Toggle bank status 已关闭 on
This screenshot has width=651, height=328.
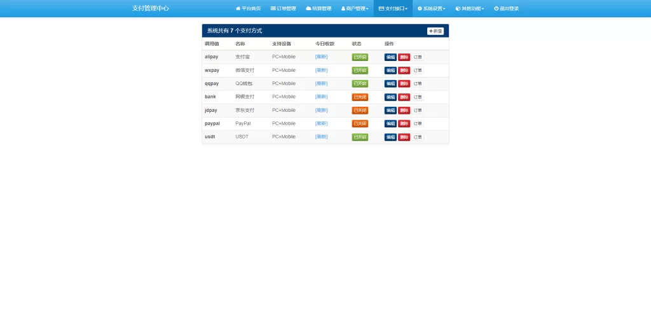[360, 97]
